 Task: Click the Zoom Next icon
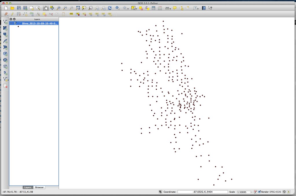pos(103,8)
